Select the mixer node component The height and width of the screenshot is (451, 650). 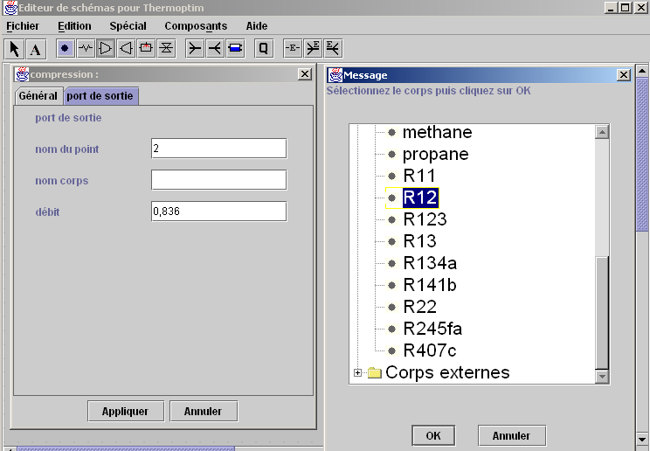195,49
